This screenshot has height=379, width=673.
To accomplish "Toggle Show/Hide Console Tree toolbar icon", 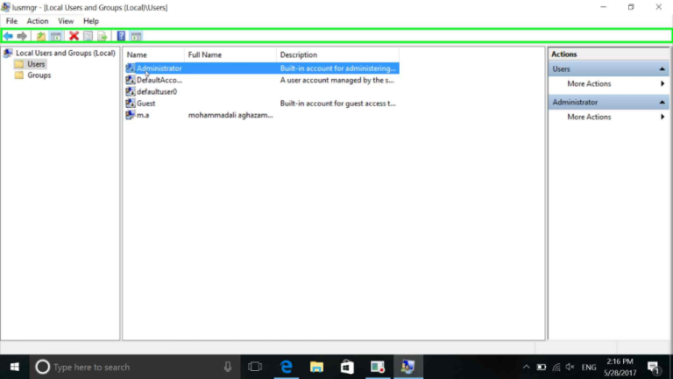I will (x=56, y=36).
